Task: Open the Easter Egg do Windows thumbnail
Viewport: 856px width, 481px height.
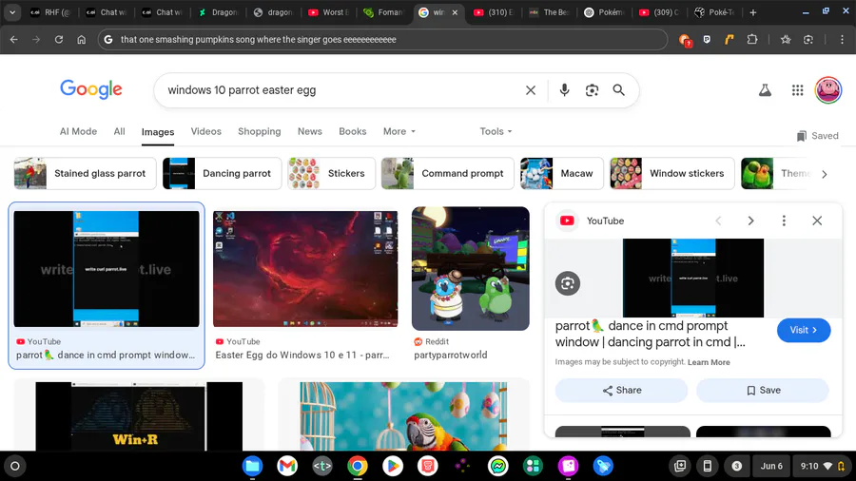Action: pos(305,269)
